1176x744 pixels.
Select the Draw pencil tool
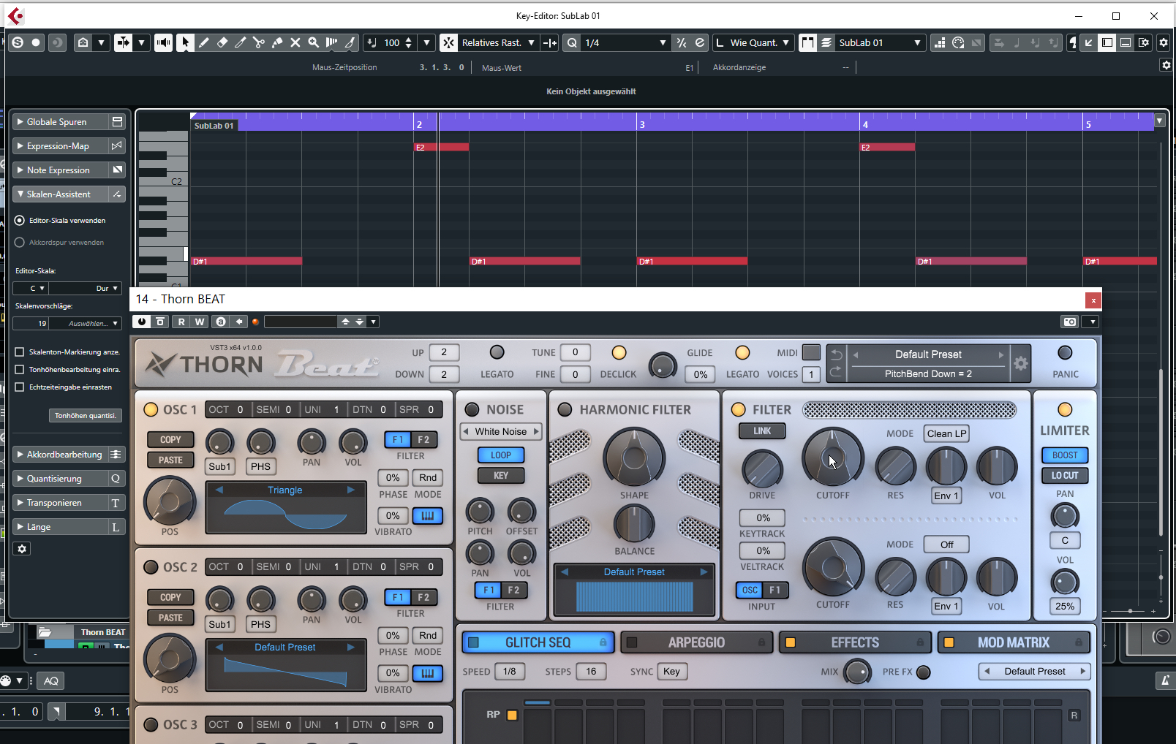tap(204, 43)
